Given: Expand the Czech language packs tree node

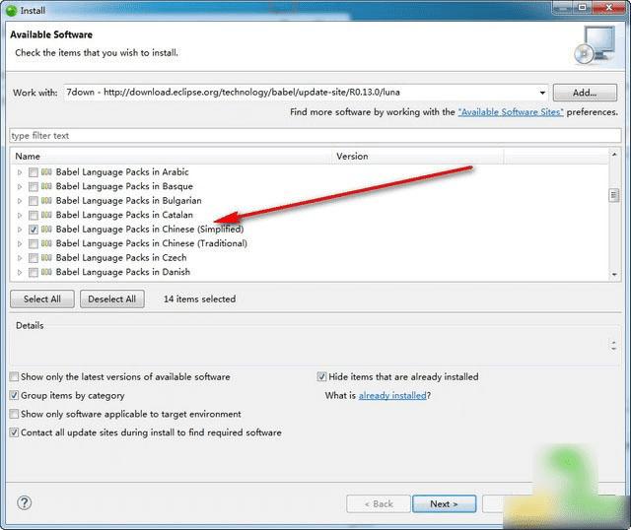Looking at the screenshot, I should (20, 258).
